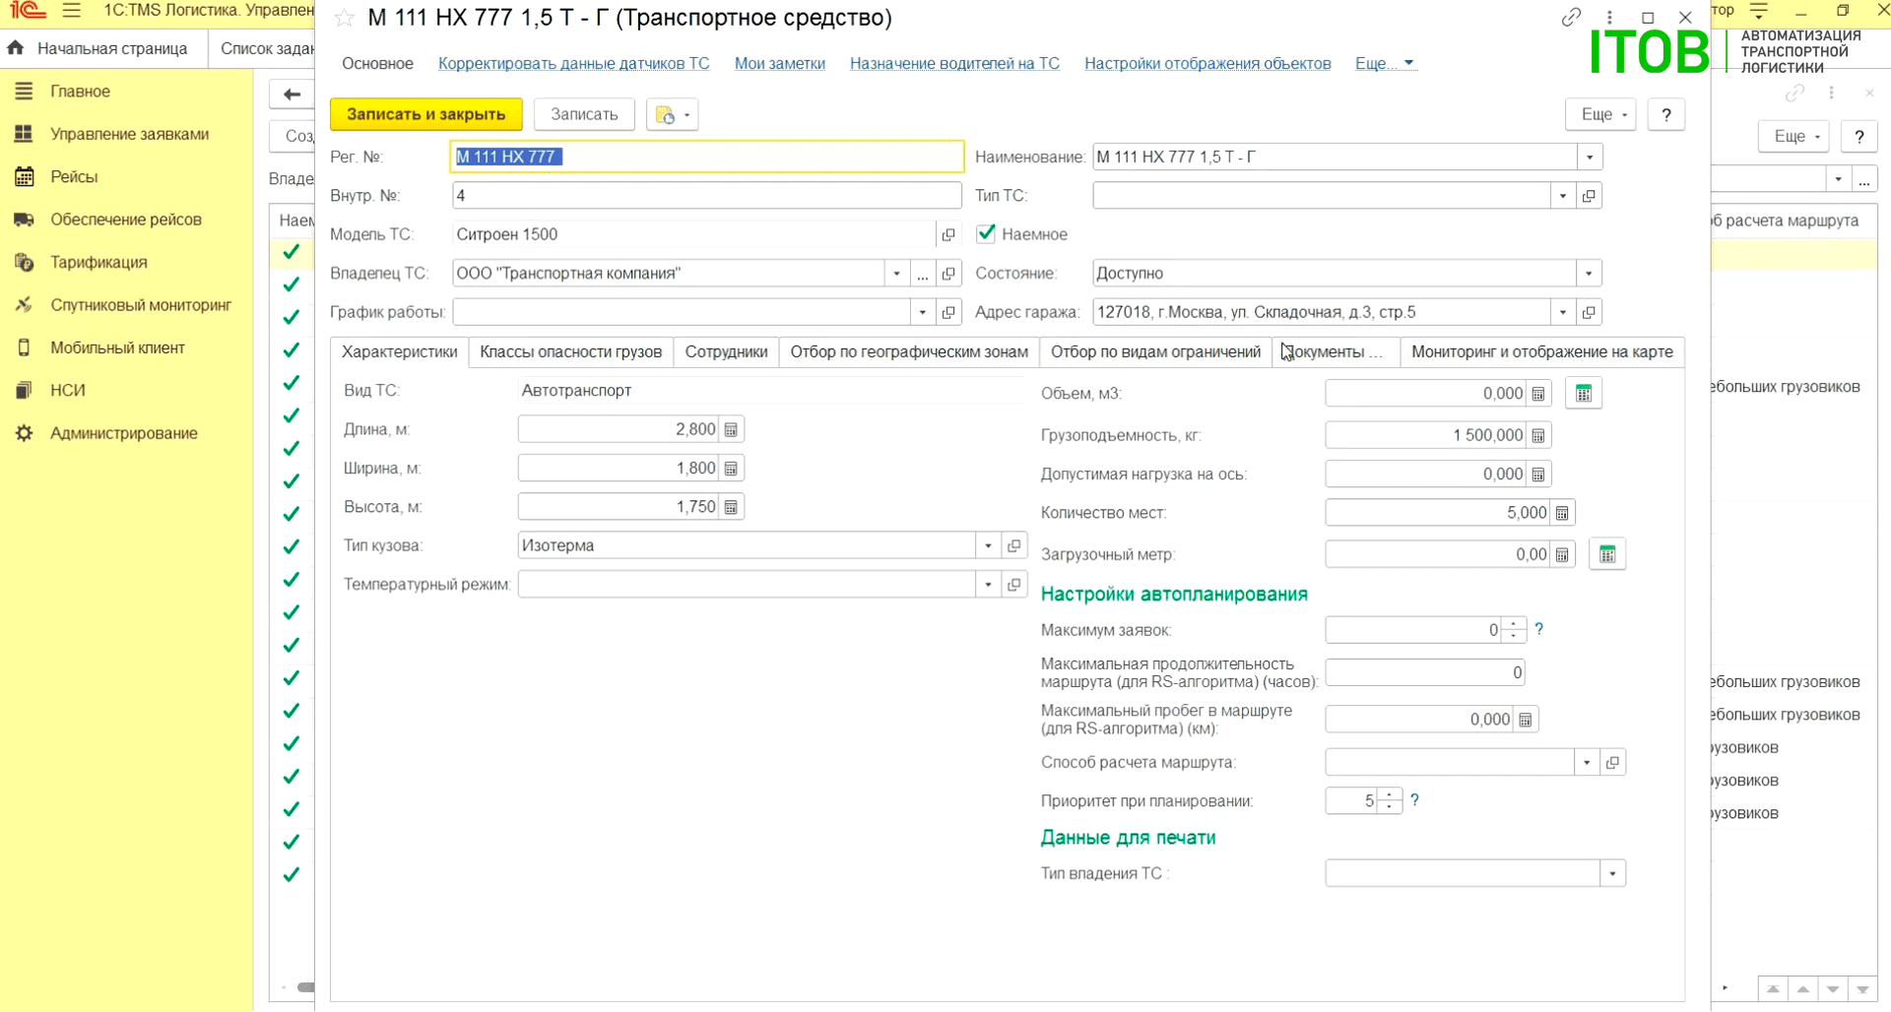Expand Адрес гаража dropdown
The image size is (1891, 1012).
click(1563, 312)
